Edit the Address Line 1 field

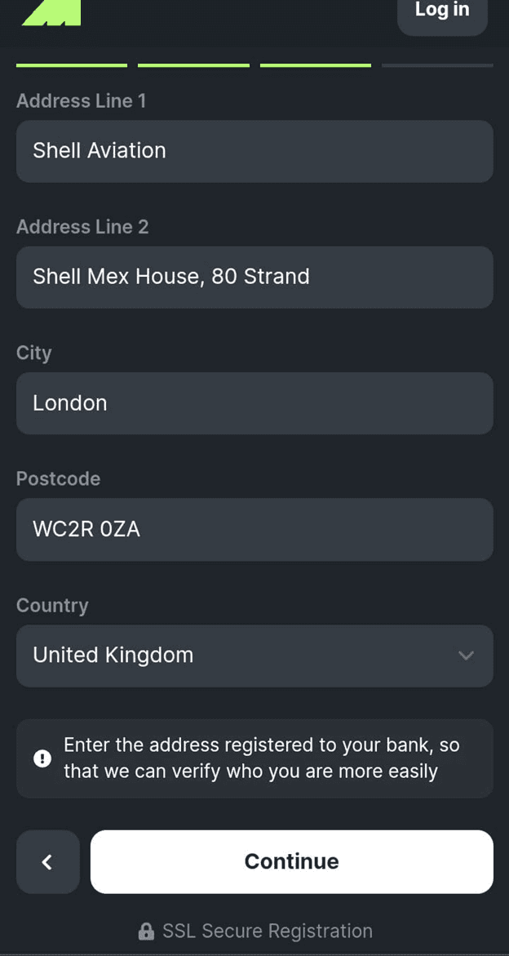[254, 151]
